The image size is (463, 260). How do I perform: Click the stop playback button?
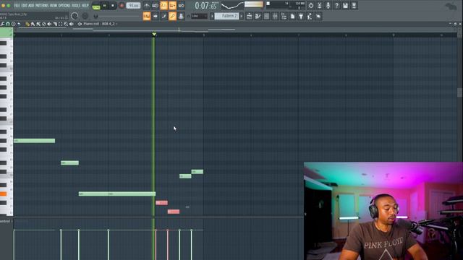pyautogui.click(x=113, y=6)
